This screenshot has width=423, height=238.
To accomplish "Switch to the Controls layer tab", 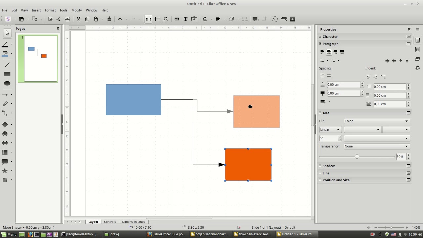I will (x=110, y=222).
